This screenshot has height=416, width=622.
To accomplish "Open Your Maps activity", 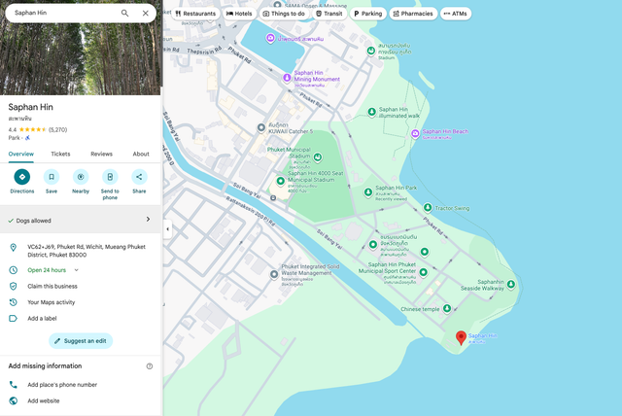I will (52, 302).
